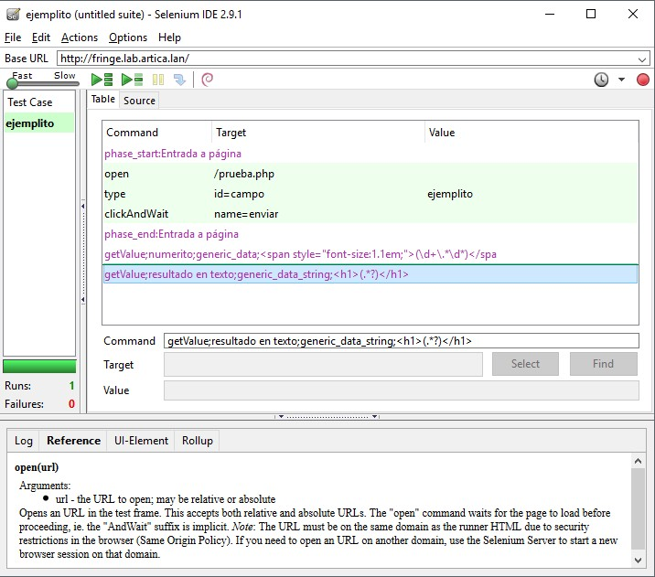Viewport: 655px width, 577px height.
Task: Select the phase_end:Entrada a página row
Action: point(370,234)
